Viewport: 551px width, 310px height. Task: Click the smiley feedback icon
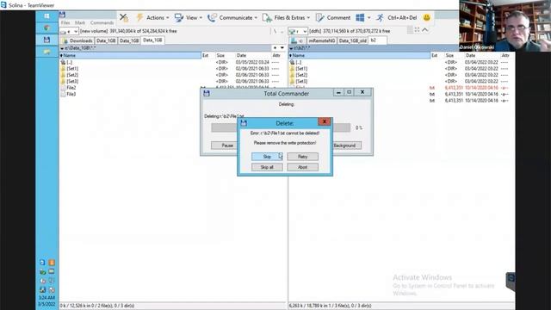[x=427, y=17]
